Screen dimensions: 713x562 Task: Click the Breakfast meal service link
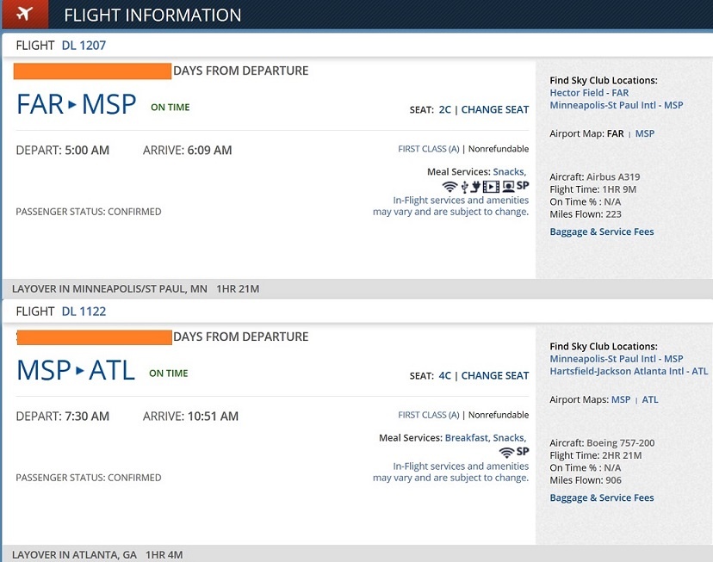pyautogui.click(x=466, y=438)
